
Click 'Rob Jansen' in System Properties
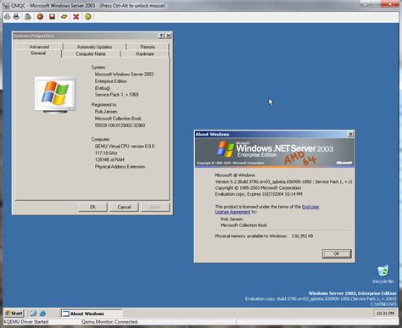point(106,112)
